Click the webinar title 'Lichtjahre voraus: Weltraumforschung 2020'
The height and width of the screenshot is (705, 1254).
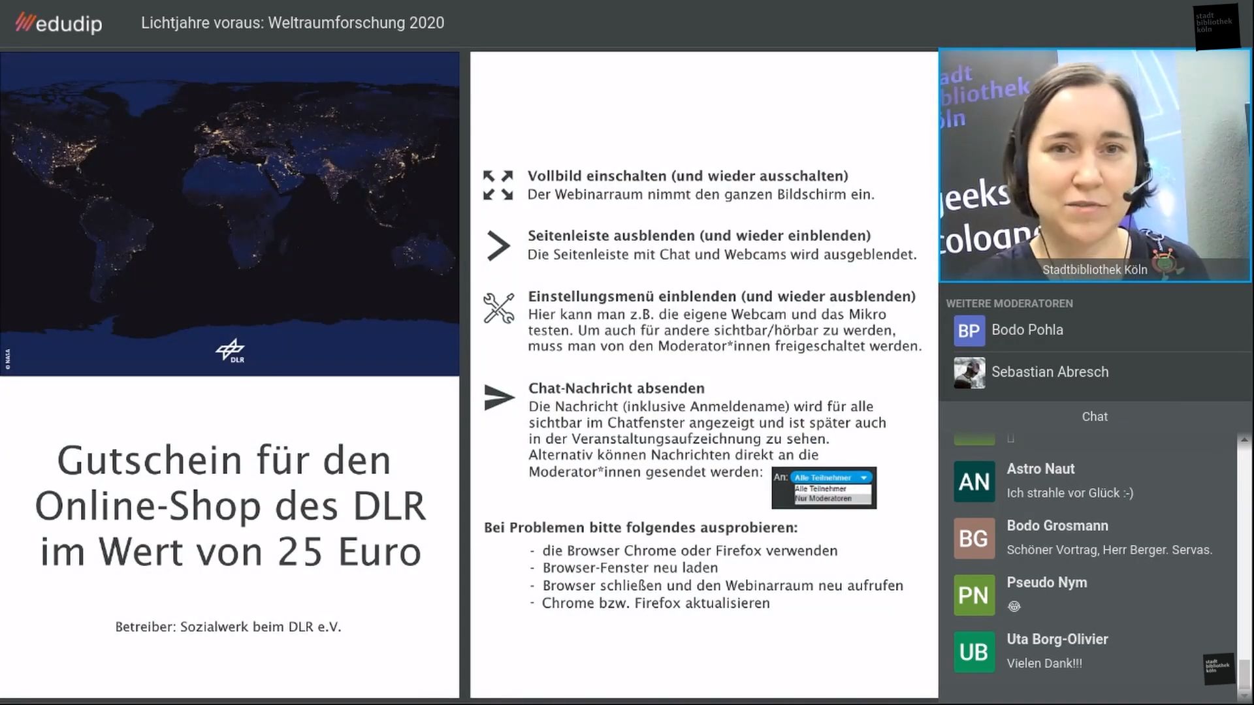[x=293, y=23]
